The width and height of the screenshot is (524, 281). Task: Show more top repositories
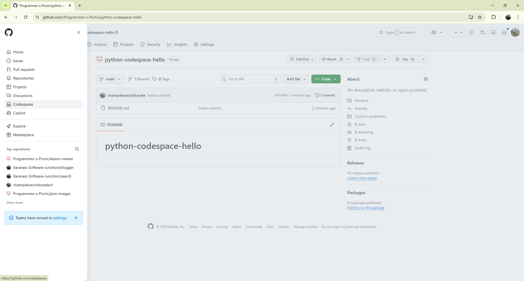pos(15,203)
